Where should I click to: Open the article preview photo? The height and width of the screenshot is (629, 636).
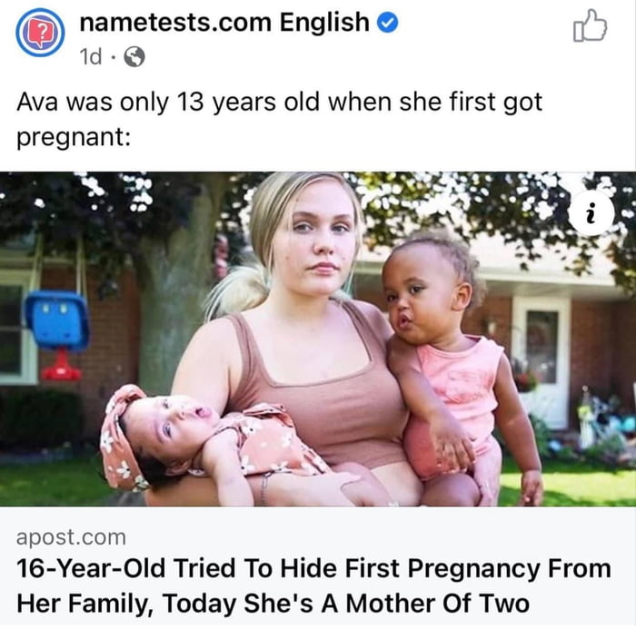click(318, 339)
